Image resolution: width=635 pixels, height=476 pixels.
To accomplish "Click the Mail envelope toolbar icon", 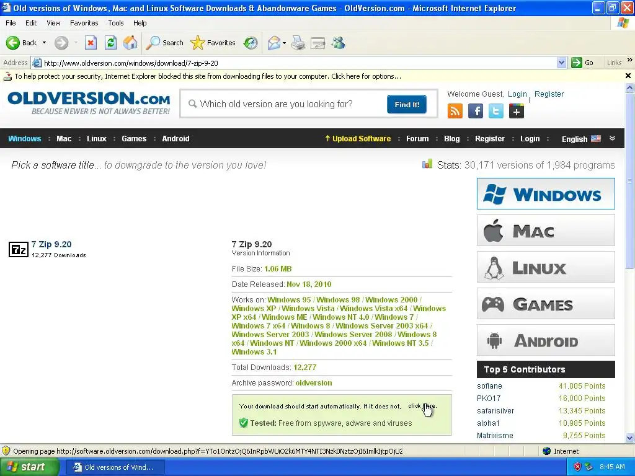I will click(274, 43).
